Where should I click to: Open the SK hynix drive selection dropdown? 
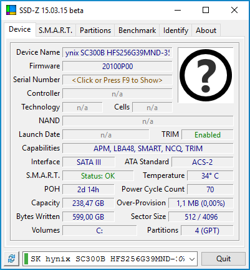(x=110, y=259)
